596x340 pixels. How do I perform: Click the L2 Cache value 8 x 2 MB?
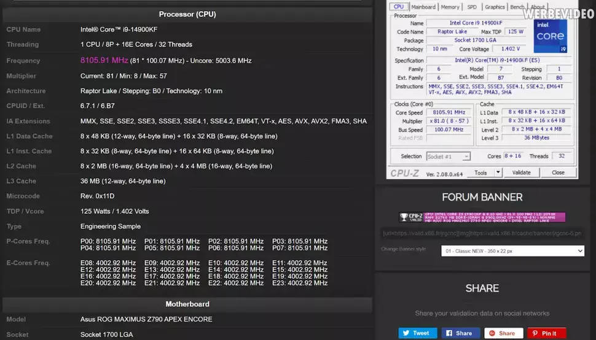tap(176, 166)
